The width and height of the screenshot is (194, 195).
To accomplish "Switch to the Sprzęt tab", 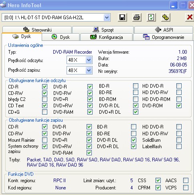I will [103, 30].
